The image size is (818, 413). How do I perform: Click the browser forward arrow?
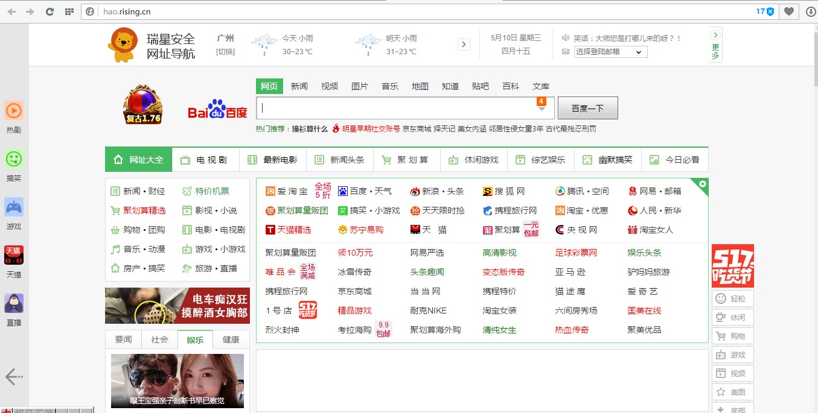tap(30, 11)
